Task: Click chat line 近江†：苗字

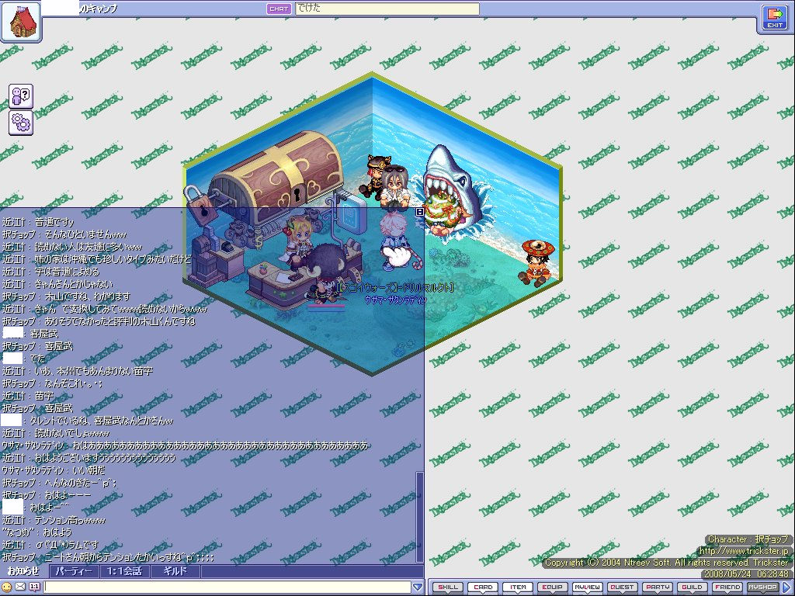Action: (x=27, y=396)
